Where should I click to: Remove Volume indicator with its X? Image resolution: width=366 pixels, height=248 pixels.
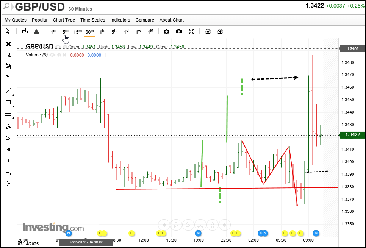point(64,55)
